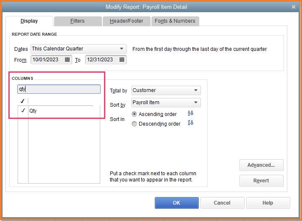
Task: Click the Advanced button
Action: [x=261, y=165]
